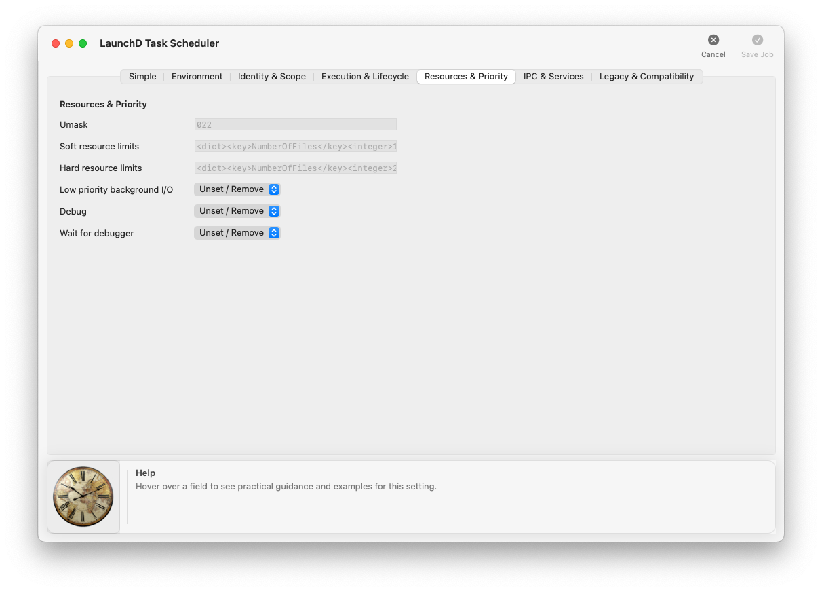Switch to the Simple tab
The image size is (822, 592).
142,76
